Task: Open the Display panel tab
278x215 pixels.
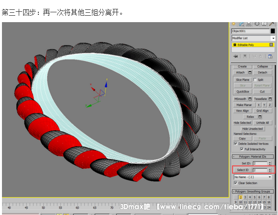Action: tap(264, 24)
